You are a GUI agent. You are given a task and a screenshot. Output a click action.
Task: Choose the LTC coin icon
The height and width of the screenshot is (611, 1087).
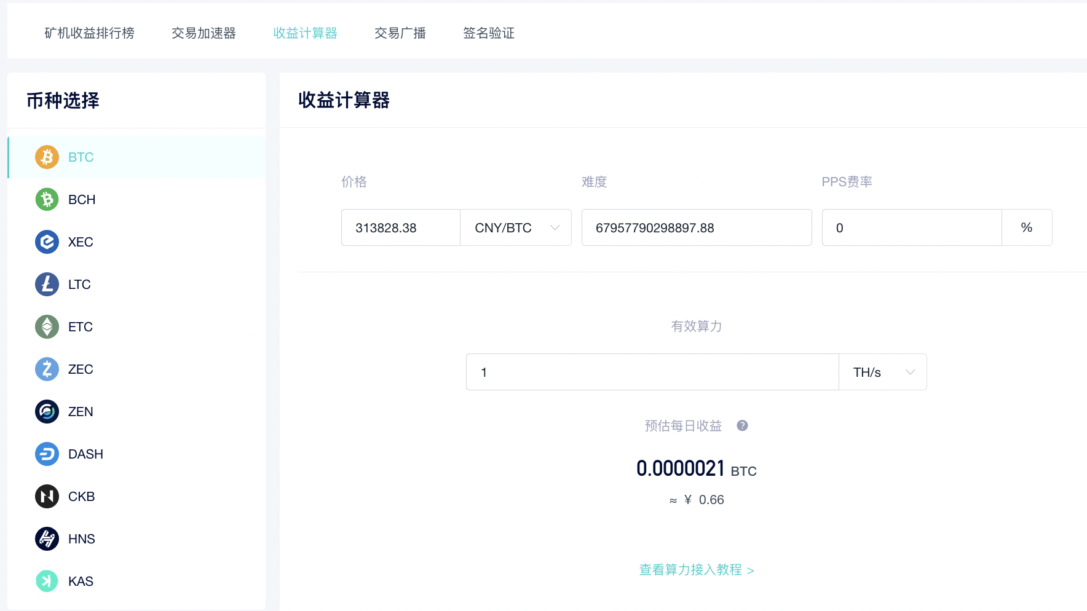point(47,285)
